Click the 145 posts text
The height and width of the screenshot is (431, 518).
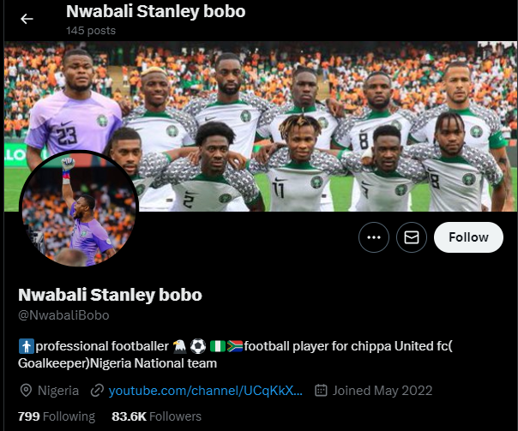[91, 30]
